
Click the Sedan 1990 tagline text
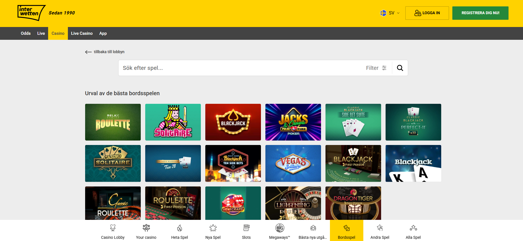pos(62,13)
